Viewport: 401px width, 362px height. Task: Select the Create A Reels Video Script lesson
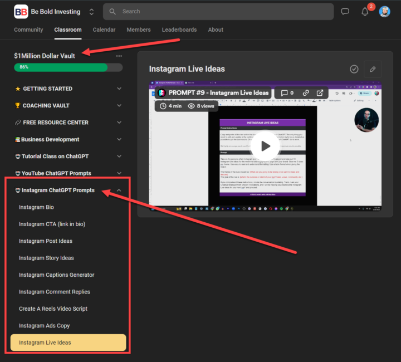pyautogui.click(x=53, y=309)
